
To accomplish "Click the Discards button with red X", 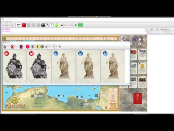I will 14,47.
